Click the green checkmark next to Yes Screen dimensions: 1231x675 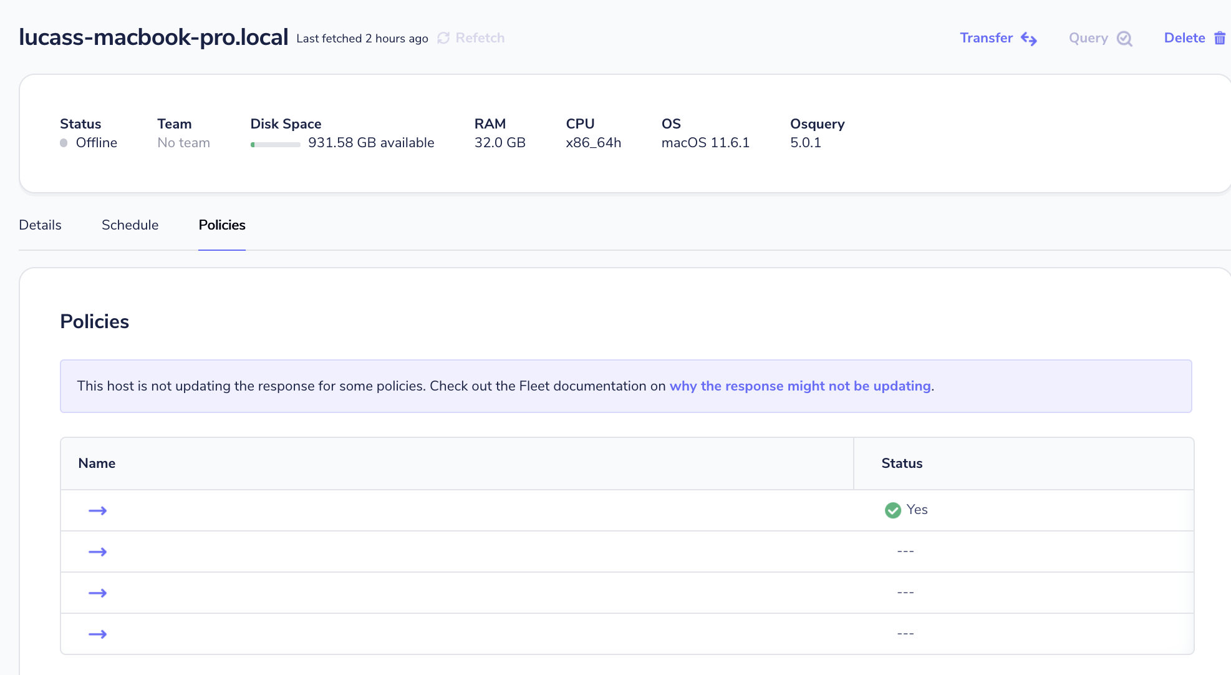click(x=892, y=510)
